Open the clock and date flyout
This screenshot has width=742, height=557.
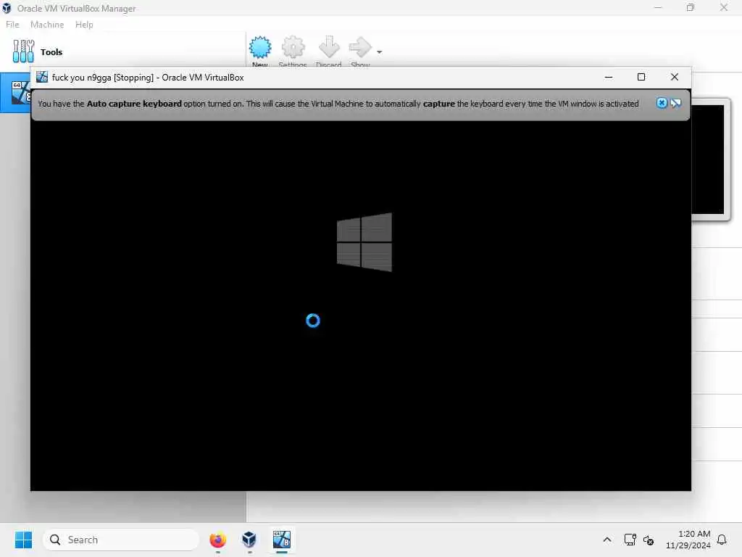click(688, 540)
